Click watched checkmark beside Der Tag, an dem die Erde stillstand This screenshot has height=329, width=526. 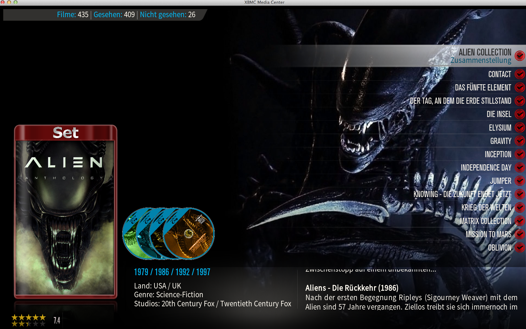point(520,101)
